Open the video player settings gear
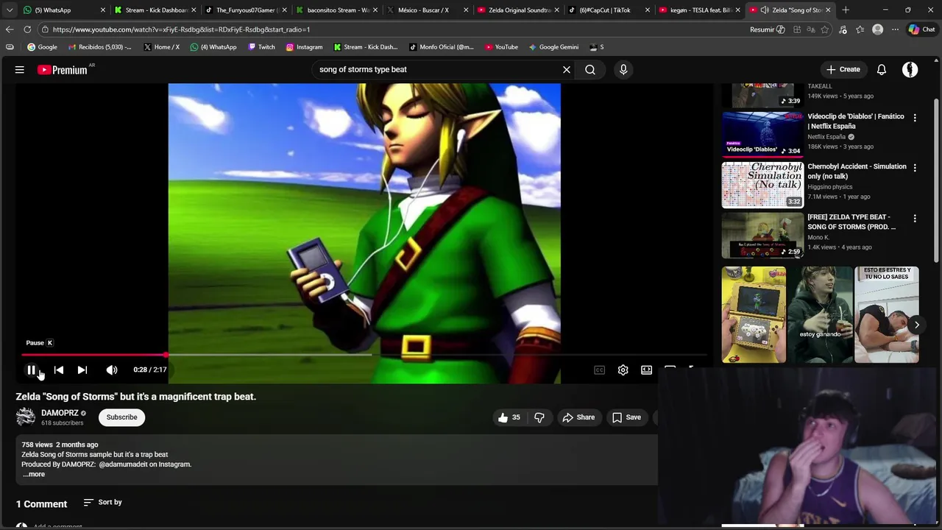942x530 pixels. [623, 370]
